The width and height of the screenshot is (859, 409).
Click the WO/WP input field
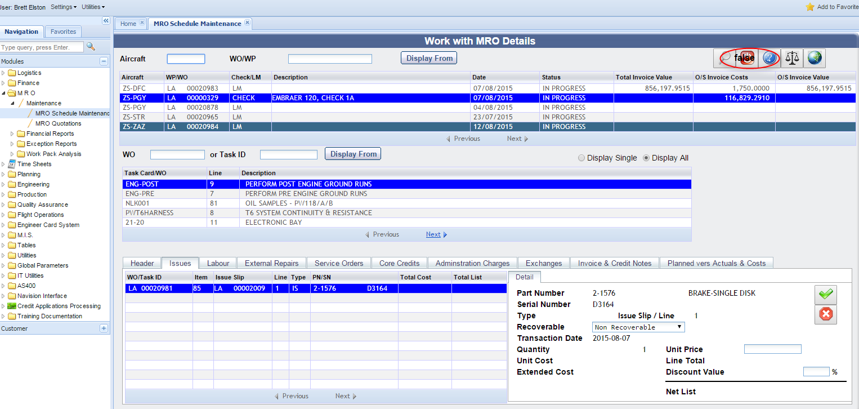330,59
